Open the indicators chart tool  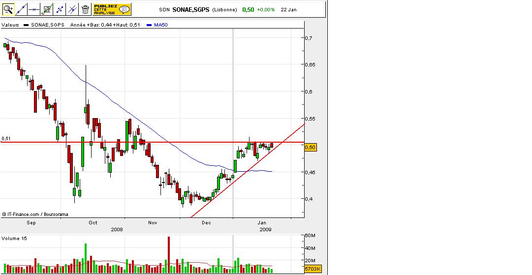click(47, 9)
